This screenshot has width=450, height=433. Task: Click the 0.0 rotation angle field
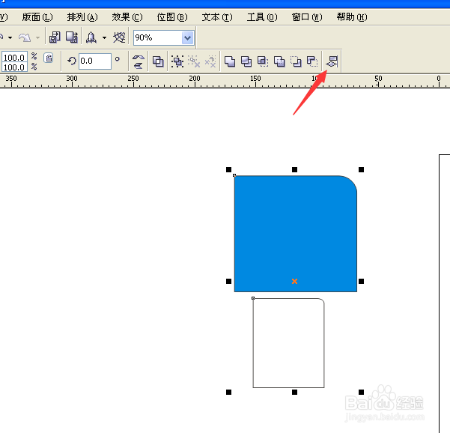pyautogui.click(x=95, y=61)
